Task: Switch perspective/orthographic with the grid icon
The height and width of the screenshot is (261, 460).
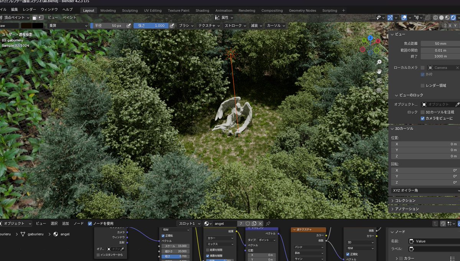Action: click(x=379, y=90)
